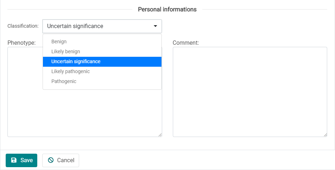
Task: Focus the Phenotype text area
Action: pos(25,106)
